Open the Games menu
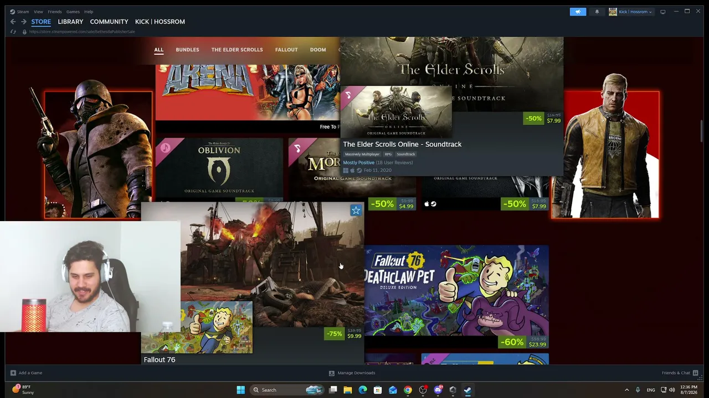Image resolution: width=709 pixels, height=398 pixels. (73, 12)
